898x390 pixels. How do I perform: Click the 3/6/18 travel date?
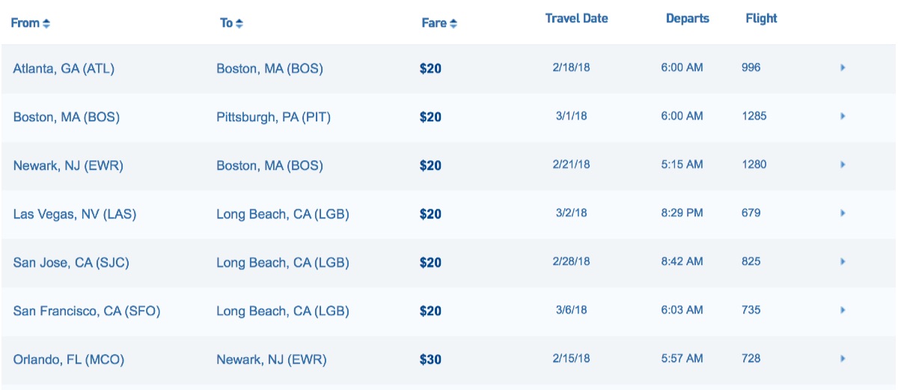pos(572,310)
